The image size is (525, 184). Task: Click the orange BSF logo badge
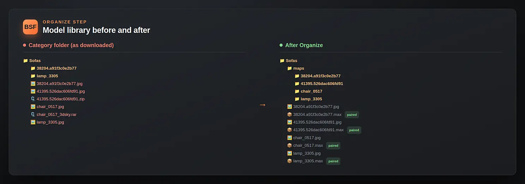click(x=30, y=27)
